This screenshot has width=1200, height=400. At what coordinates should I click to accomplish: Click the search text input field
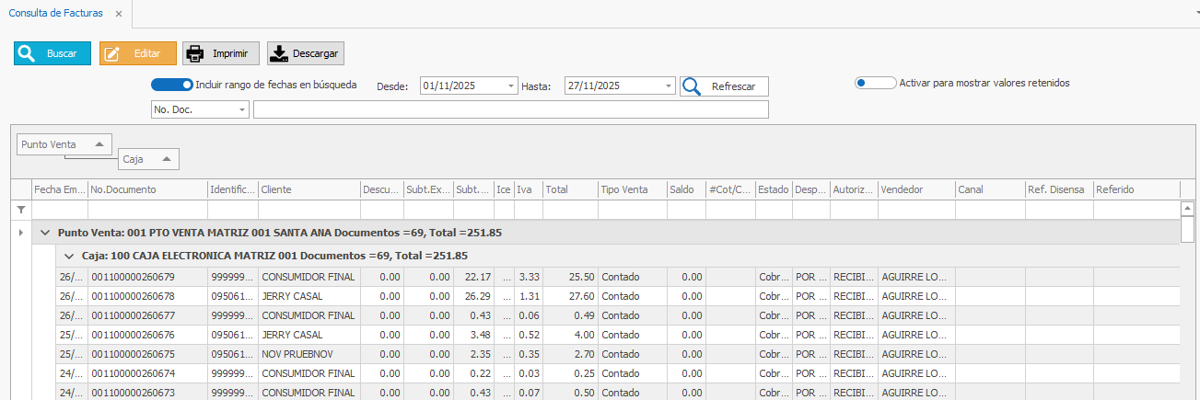point(510,109)
